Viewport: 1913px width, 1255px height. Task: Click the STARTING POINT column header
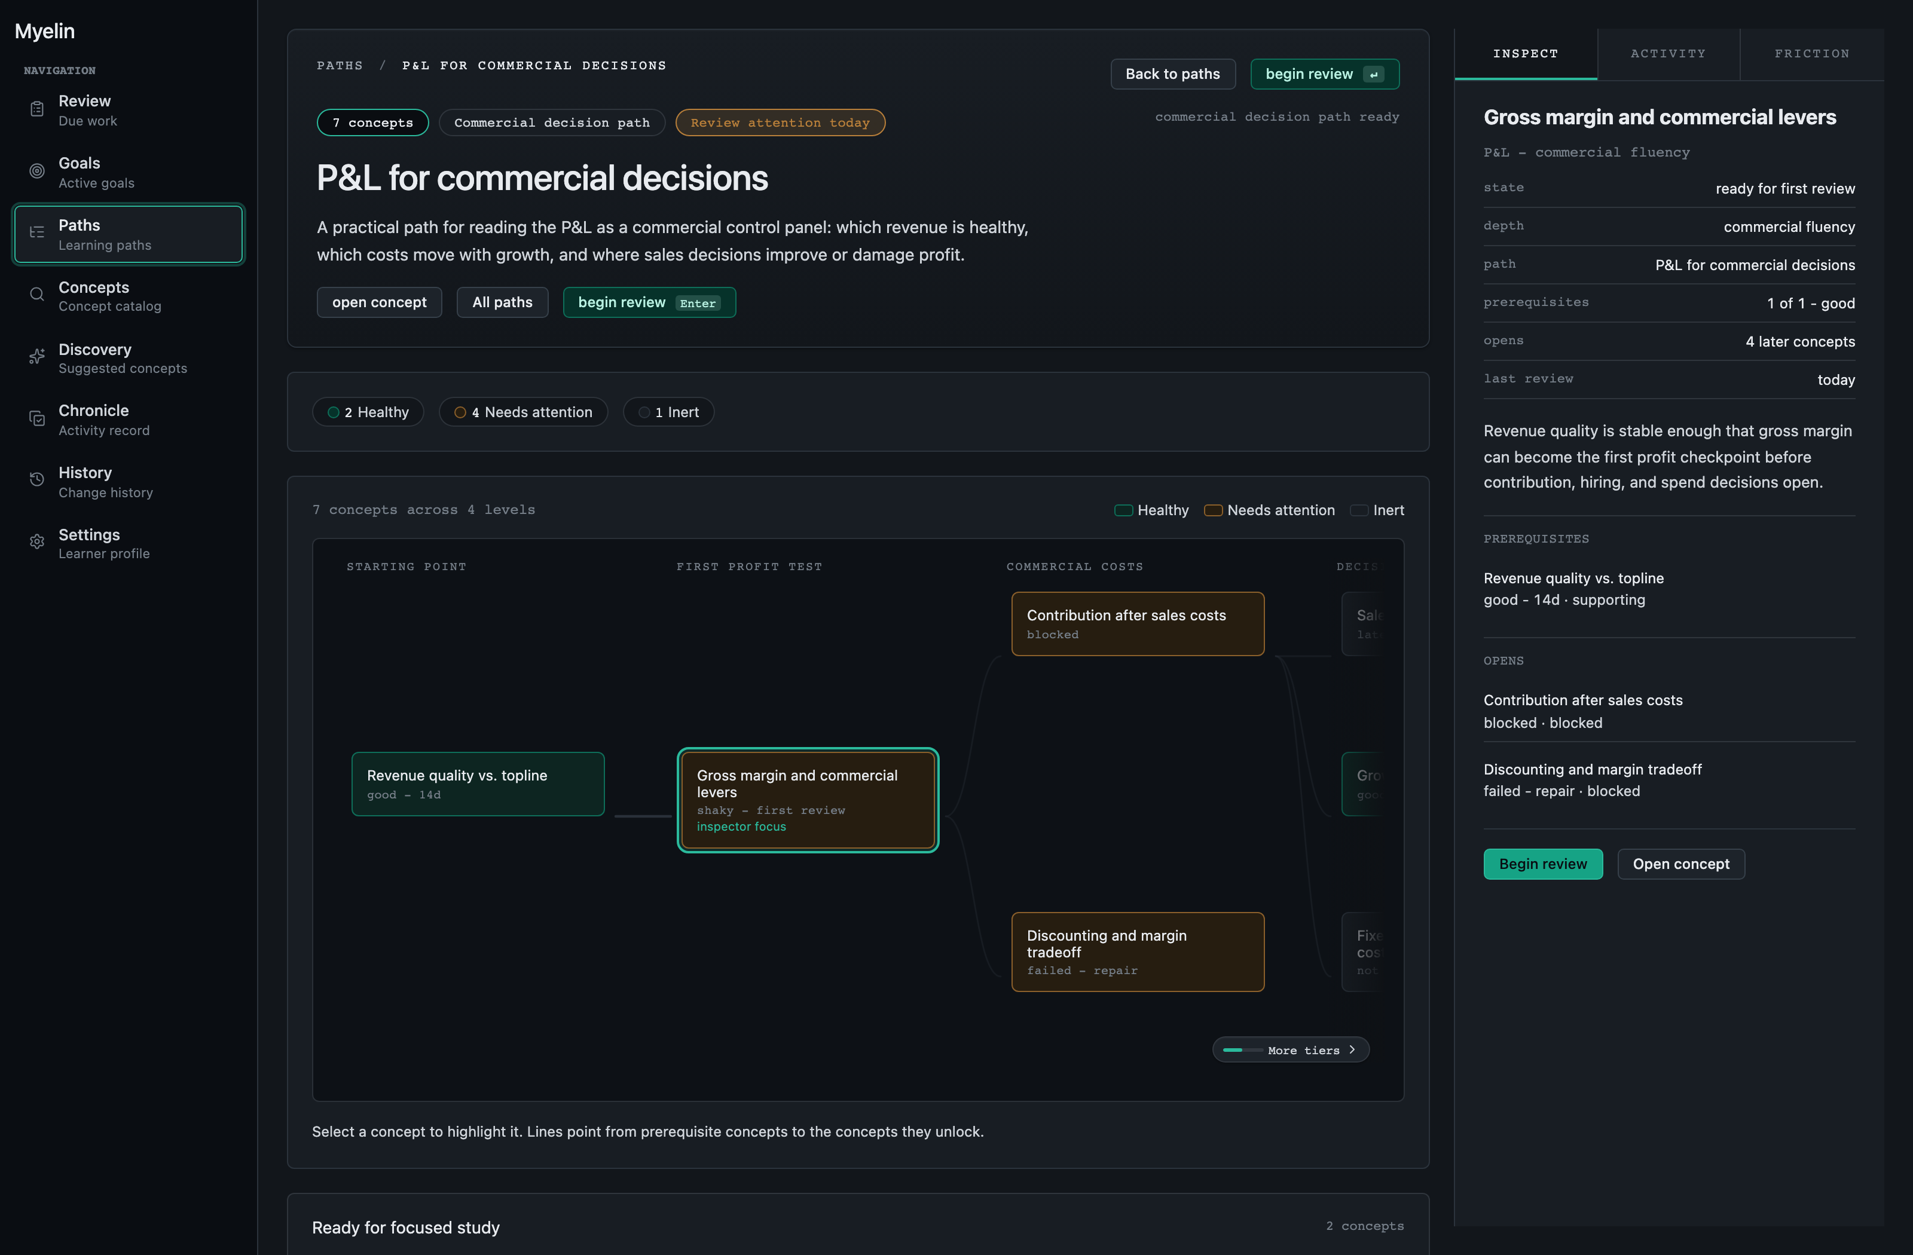coord(407,567)
